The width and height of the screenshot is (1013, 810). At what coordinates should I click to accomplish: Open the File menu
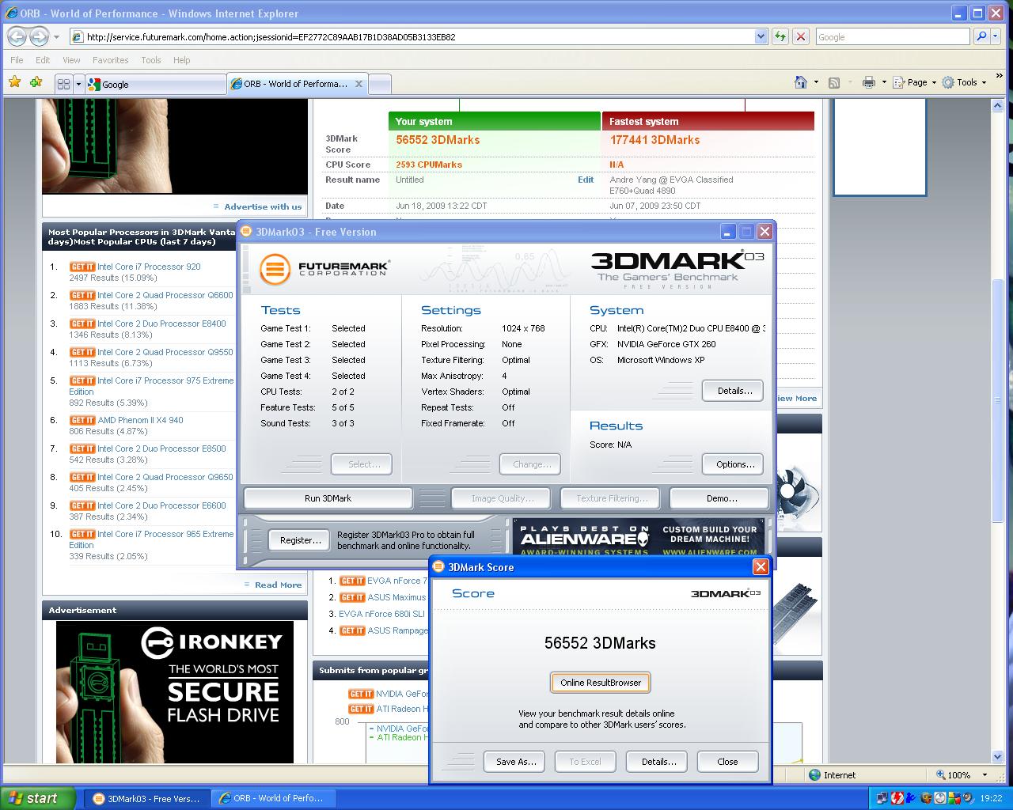(17, 60)
